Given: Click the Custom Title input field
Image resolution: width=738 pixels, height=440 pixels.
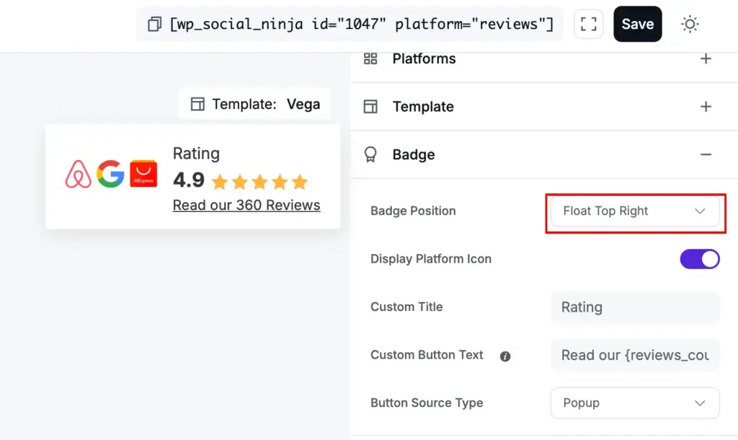Looking at the screenshot, I should (x=634, y=307).
